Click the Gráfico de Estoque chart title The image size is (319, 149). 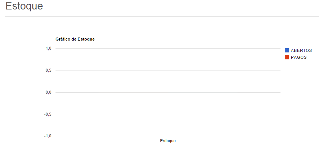click(x=75, y=39)
